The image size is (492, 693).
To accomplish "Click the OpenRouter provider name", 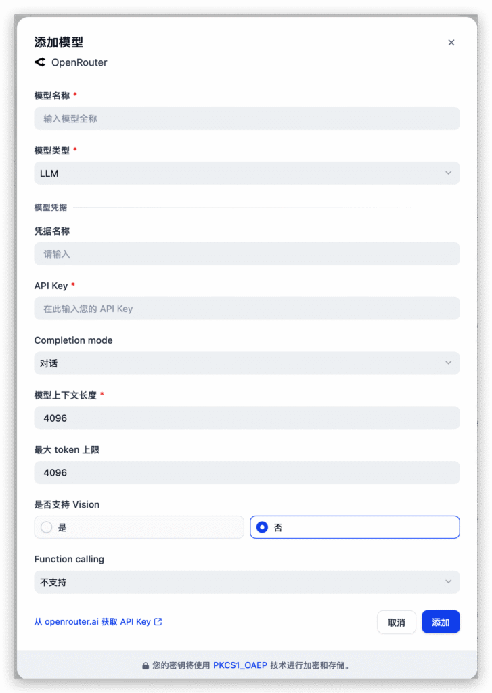I will tap(79, 62).
